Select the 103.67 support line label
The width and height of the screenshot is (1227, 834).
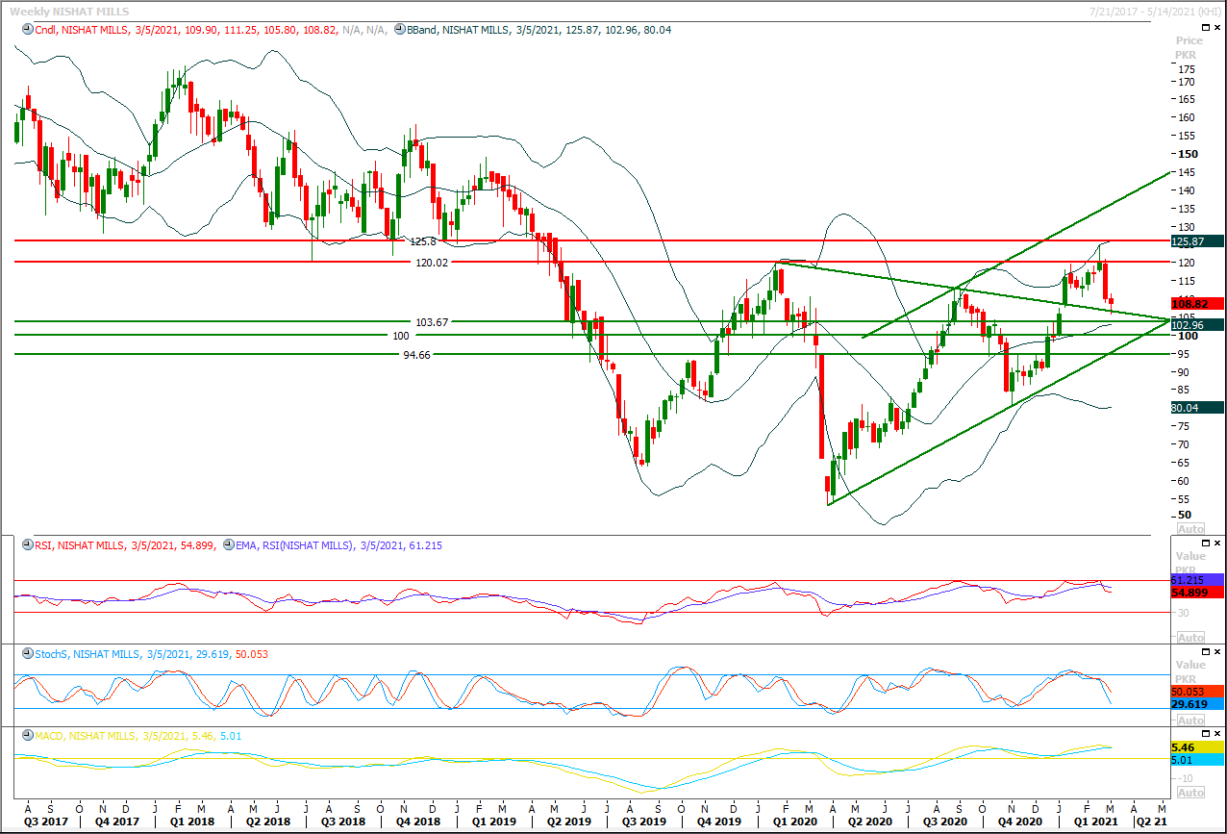click(x=432, y=322)
